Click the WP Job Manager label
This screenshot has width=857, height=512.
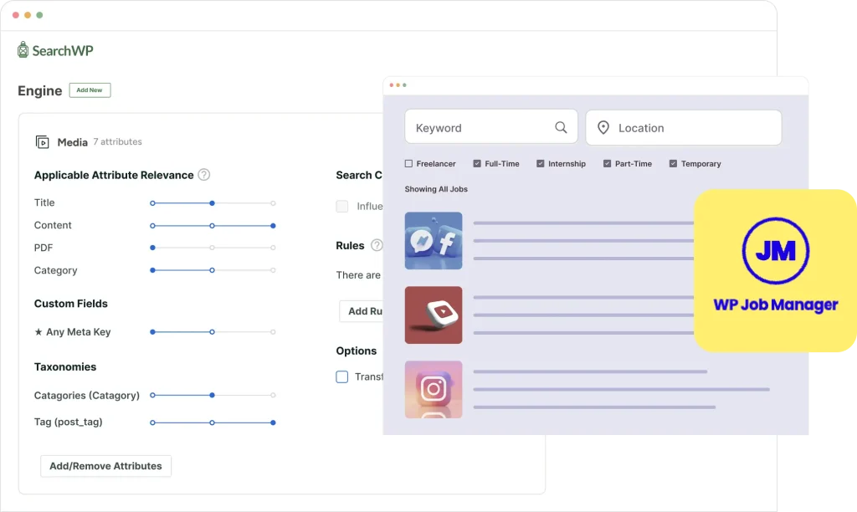[x=776, y=305]
